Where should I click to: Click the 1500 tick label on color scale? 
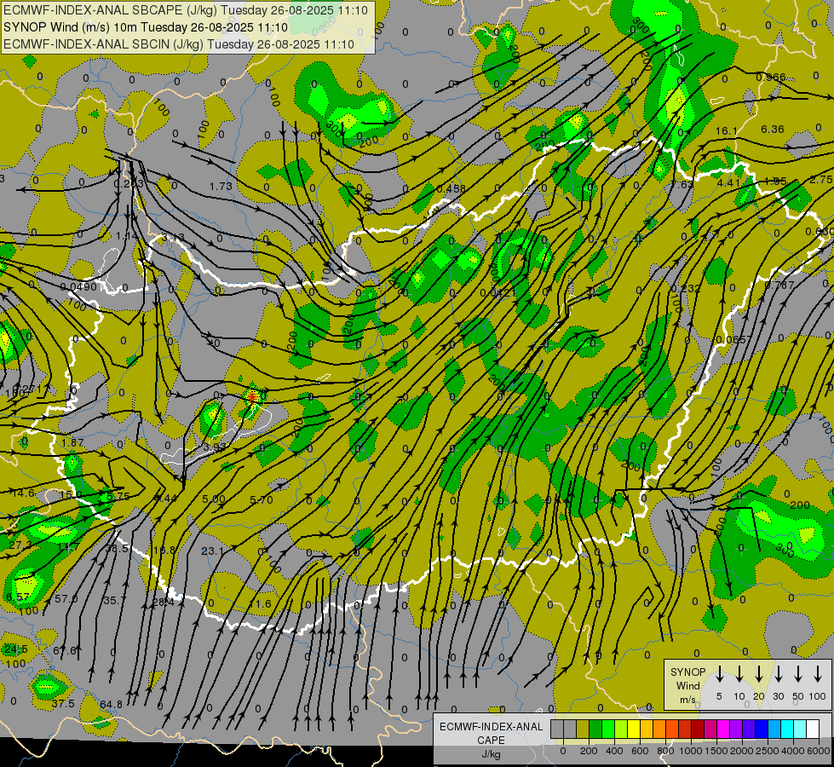[x=716, y=751]
